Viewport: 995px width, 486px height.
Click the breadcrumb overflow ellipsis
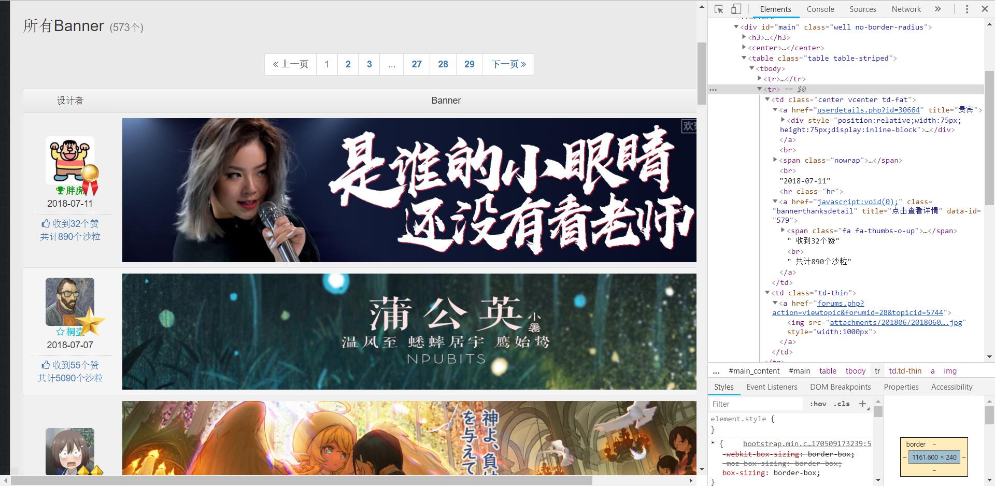click(716, 371)
